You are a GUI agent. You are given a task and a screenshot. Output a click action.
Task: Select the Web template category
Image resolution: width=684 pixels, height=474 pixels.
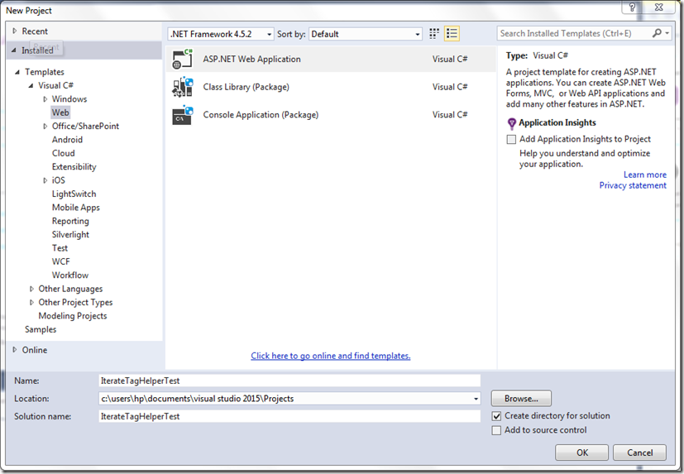point(60,113)
